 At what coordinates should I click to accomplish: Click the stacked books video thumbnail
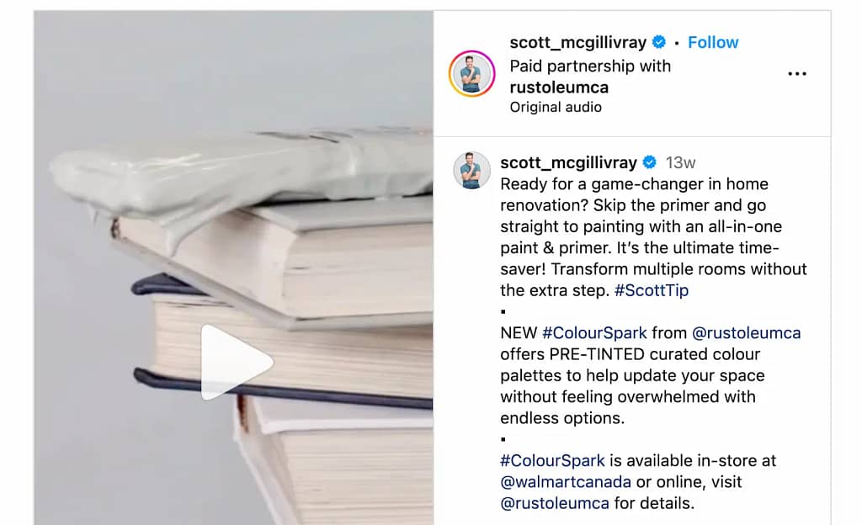click(234, 268)
